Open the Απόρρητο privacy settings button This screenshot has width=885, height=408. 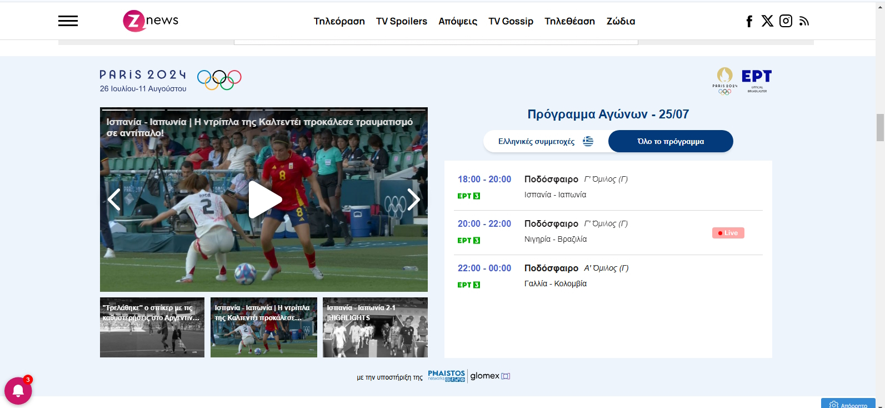(x=848, y=404)
